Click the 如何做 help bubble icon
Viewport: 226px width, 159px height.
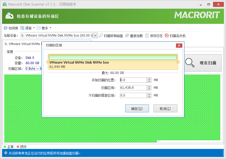(x=6, y=28)
